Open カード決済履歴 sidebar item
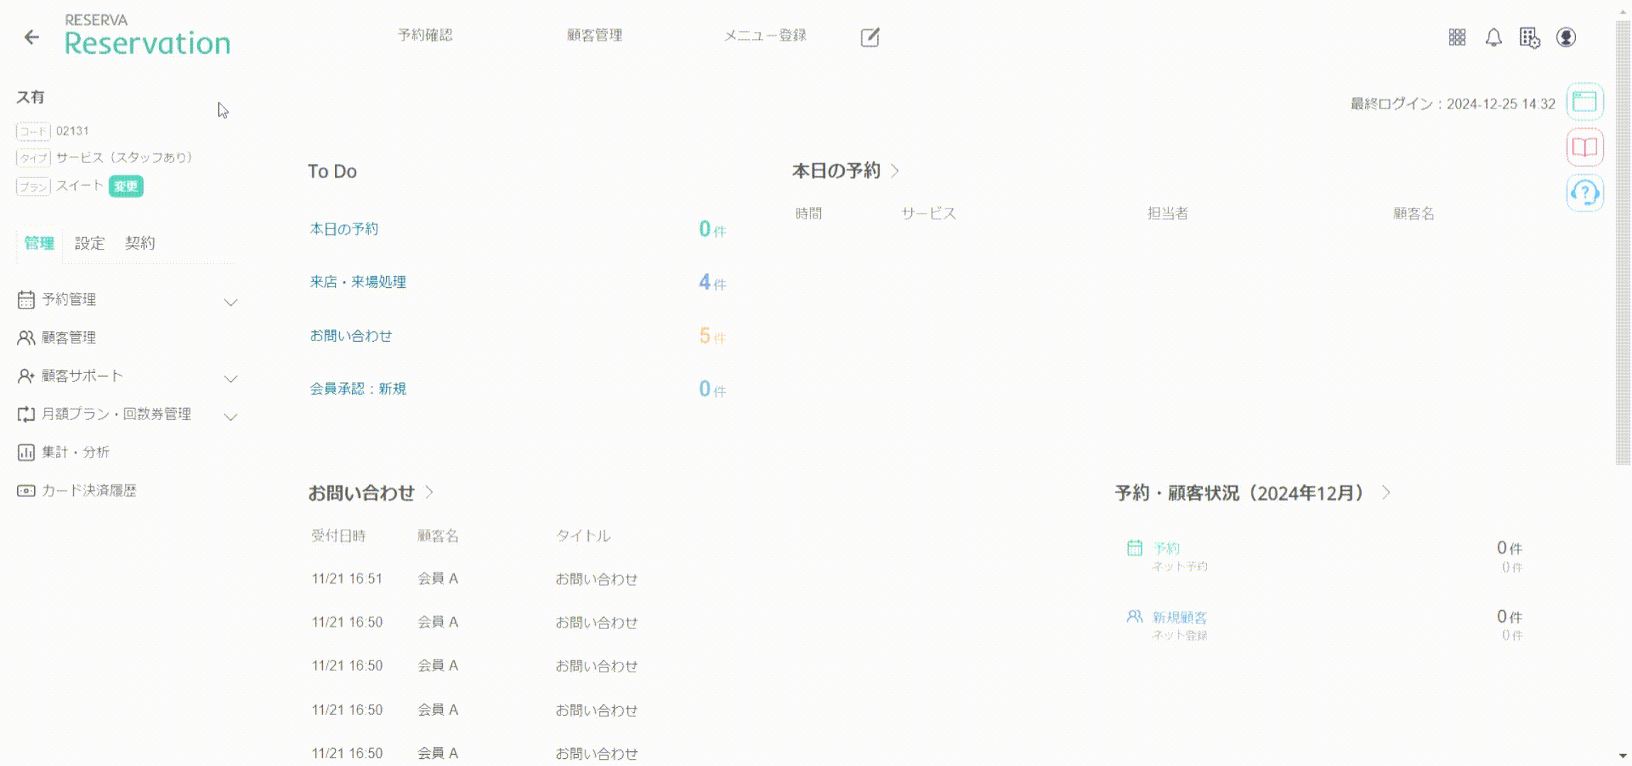Viewport: 1632px width, 766px height. pyautogui.click(x=89, y=491)
